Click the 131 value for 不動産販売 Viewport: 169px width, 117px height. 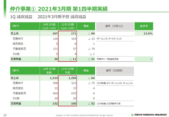coord(55,49)
